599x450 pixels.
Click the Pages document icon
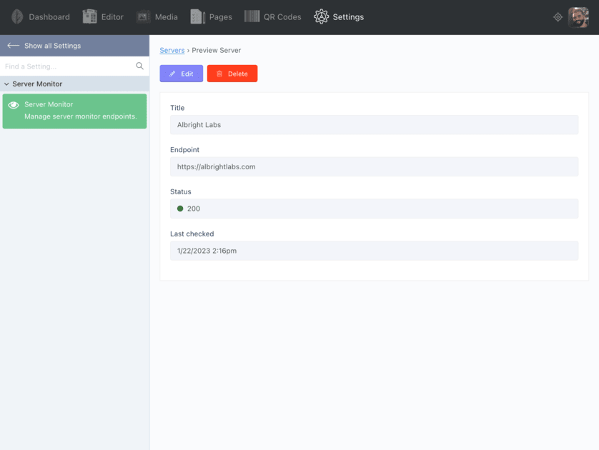pos(197,17)
